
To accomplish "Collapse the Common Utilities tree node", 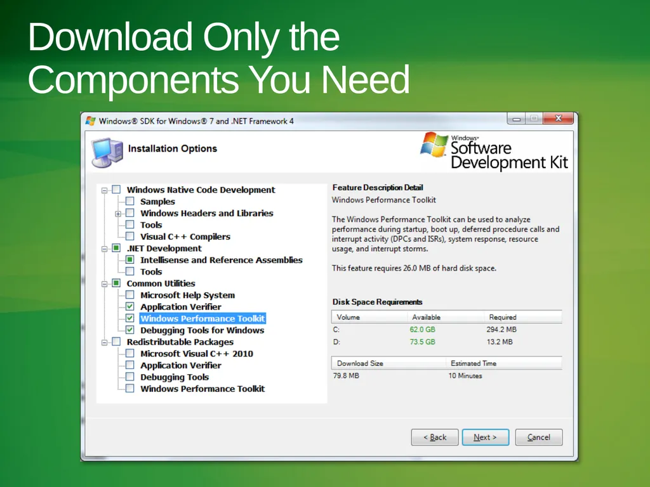I will point(105,283).
